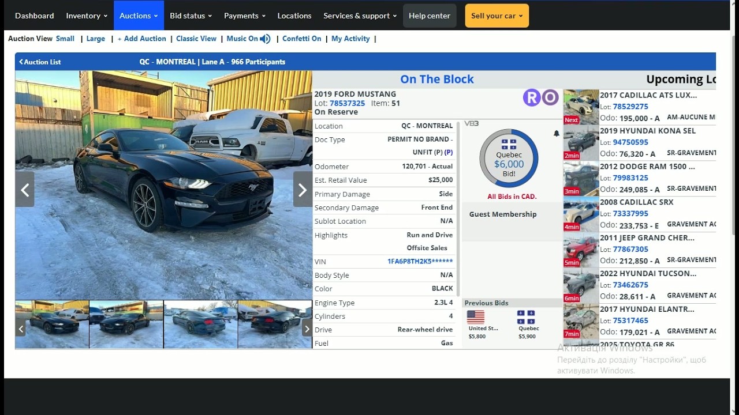Open the Help center
This screenshot has width=739, height=415.
(430, 16)
